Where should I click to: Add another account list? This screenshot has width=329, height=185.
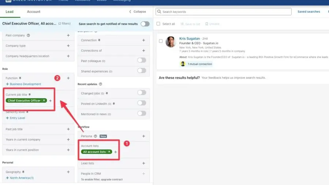116,152
